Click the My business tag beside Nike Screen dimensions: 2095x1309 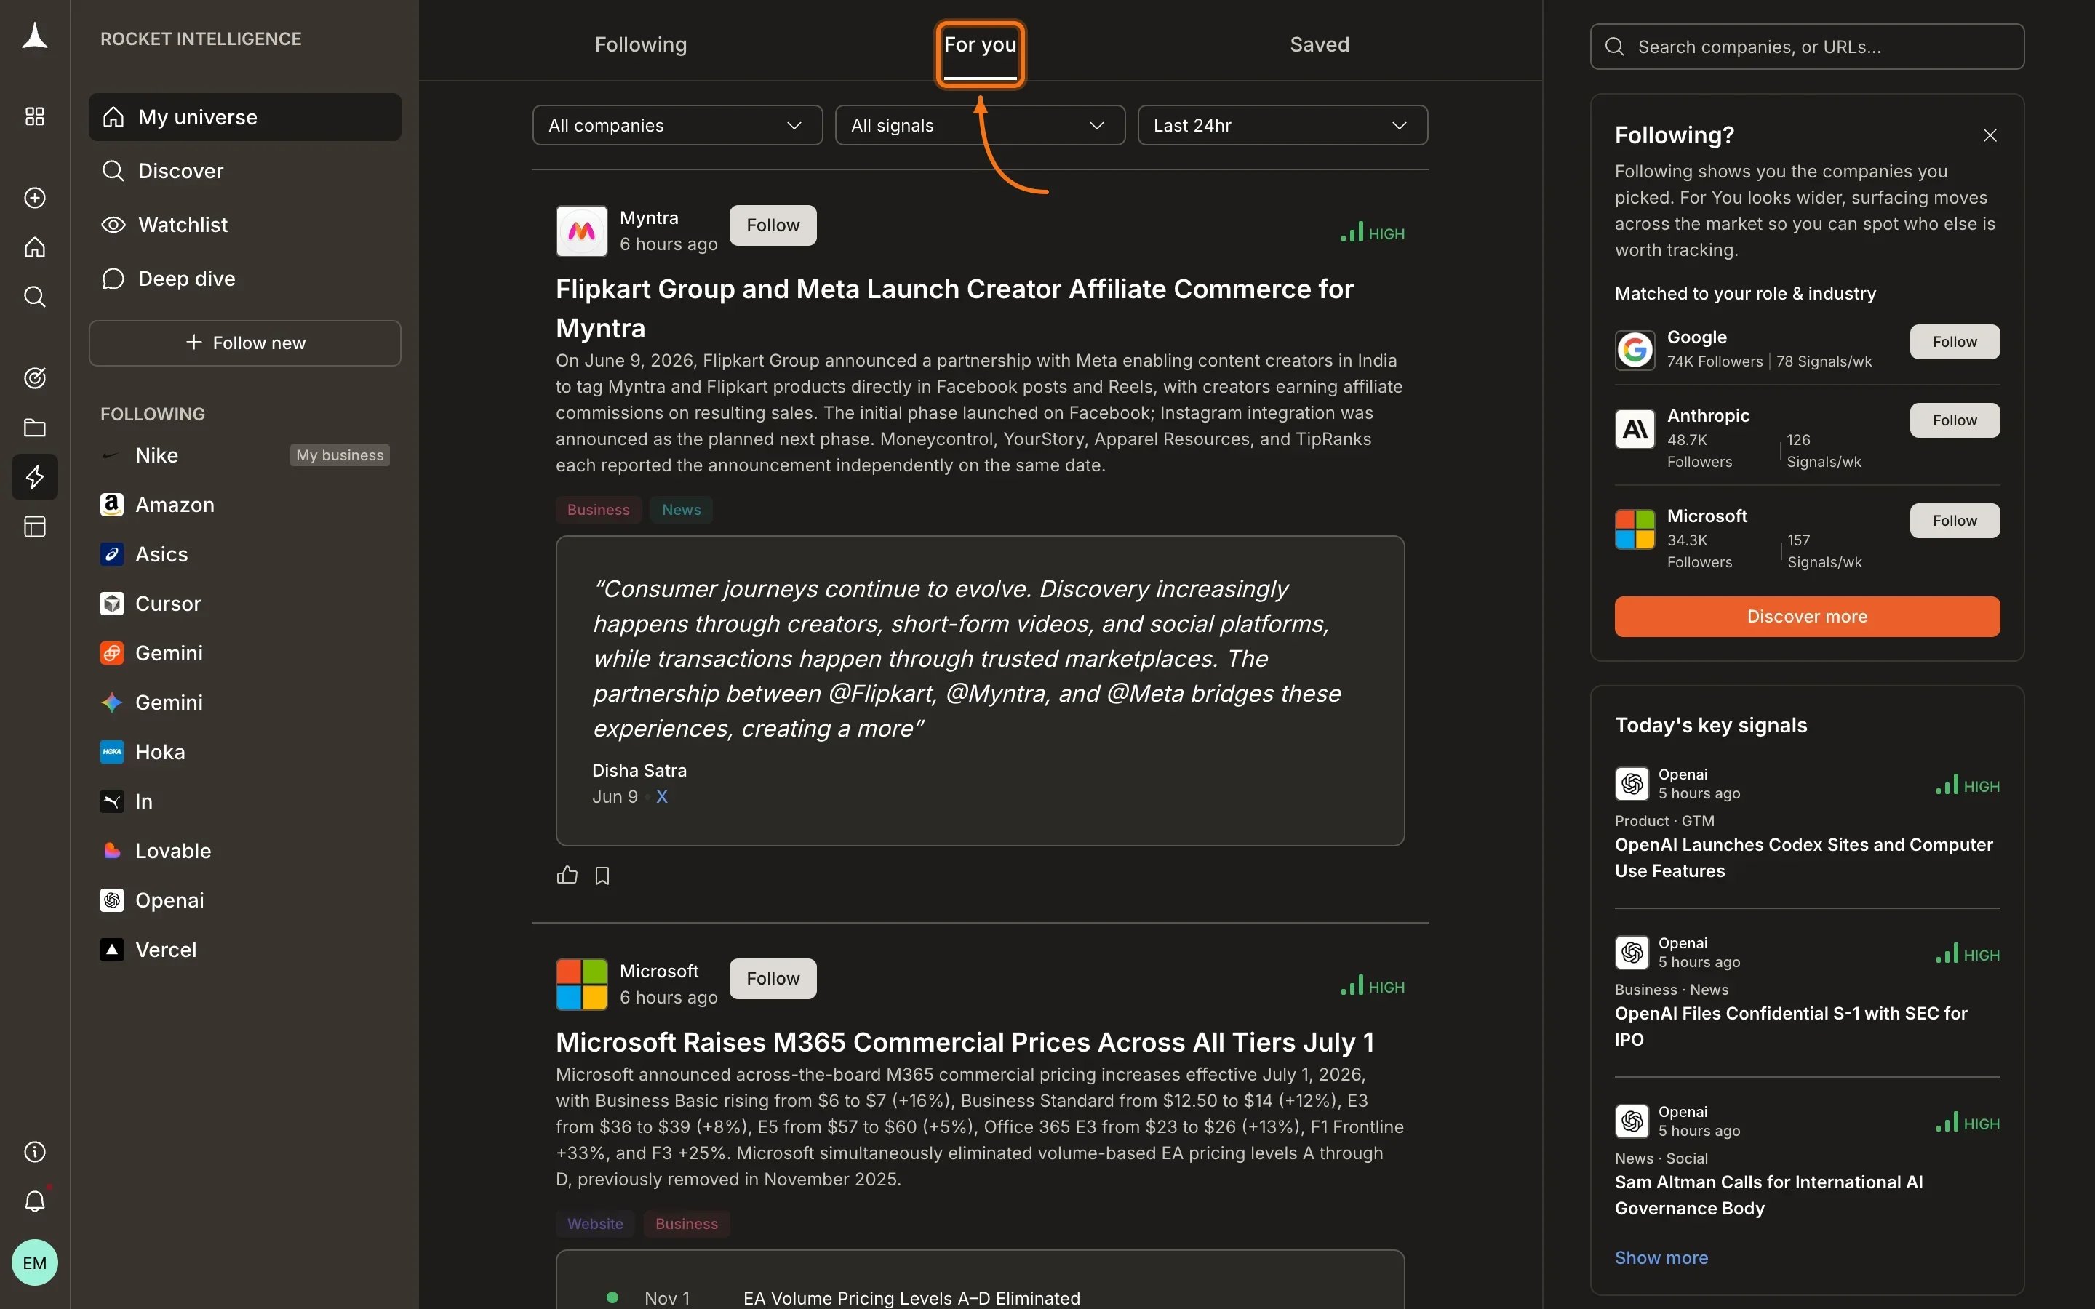click(340, 455)
